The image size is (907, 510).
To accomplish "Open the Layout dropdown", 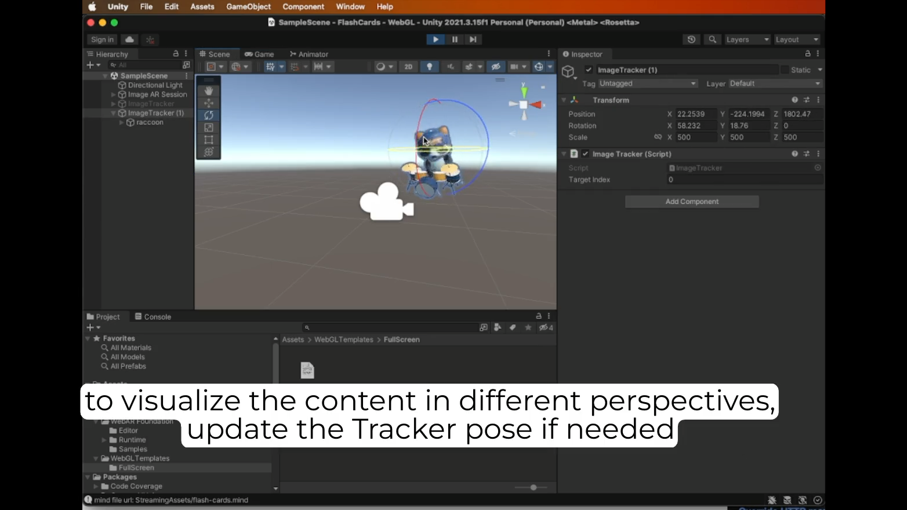I will tap(797, 39).
